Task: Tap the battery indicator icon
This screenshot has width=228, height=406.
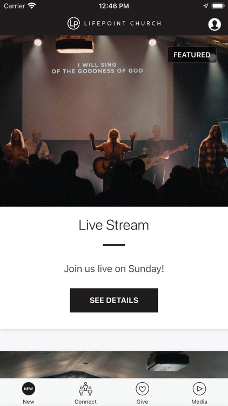Action: pos(218,6)
